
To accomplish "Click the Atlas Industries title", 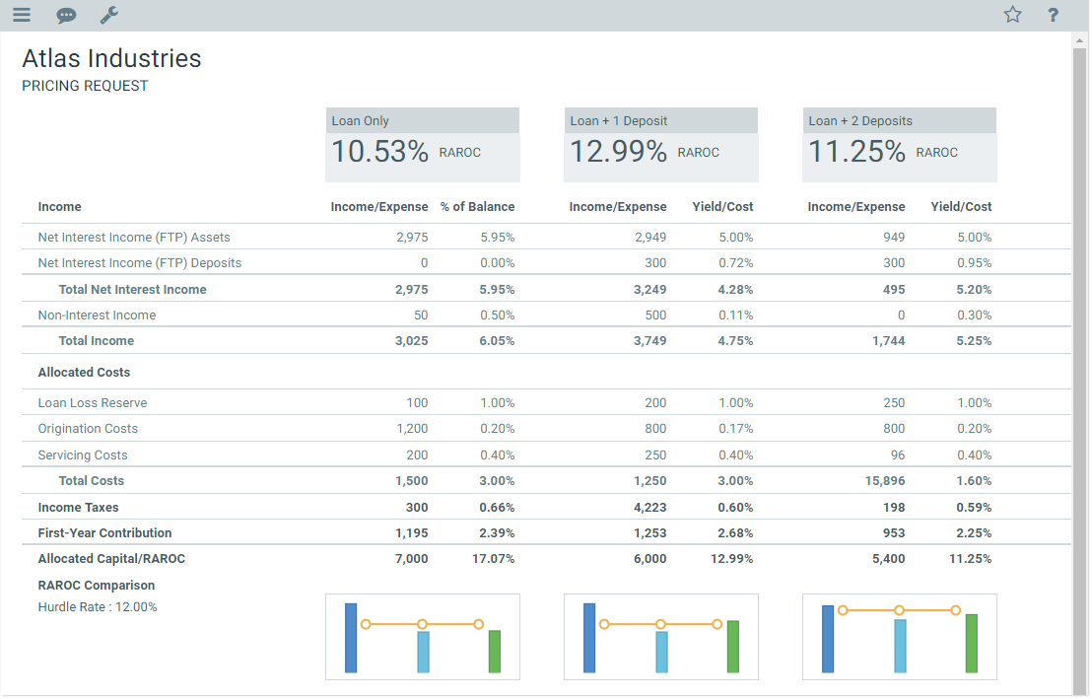I will pyautogui.click(x=110, y=58).
